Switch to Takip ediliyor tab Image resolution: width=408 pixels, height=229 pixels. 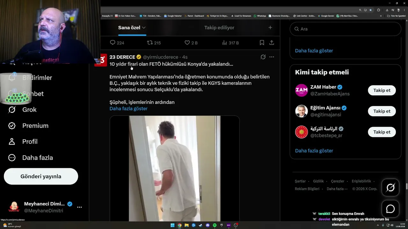click(219, 28)
